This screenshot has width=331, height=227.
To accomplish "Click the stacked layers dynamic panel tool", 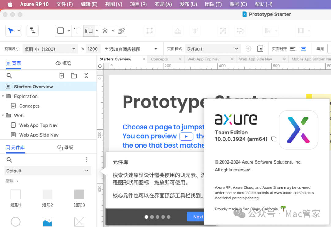I will [x=105, y=31].
